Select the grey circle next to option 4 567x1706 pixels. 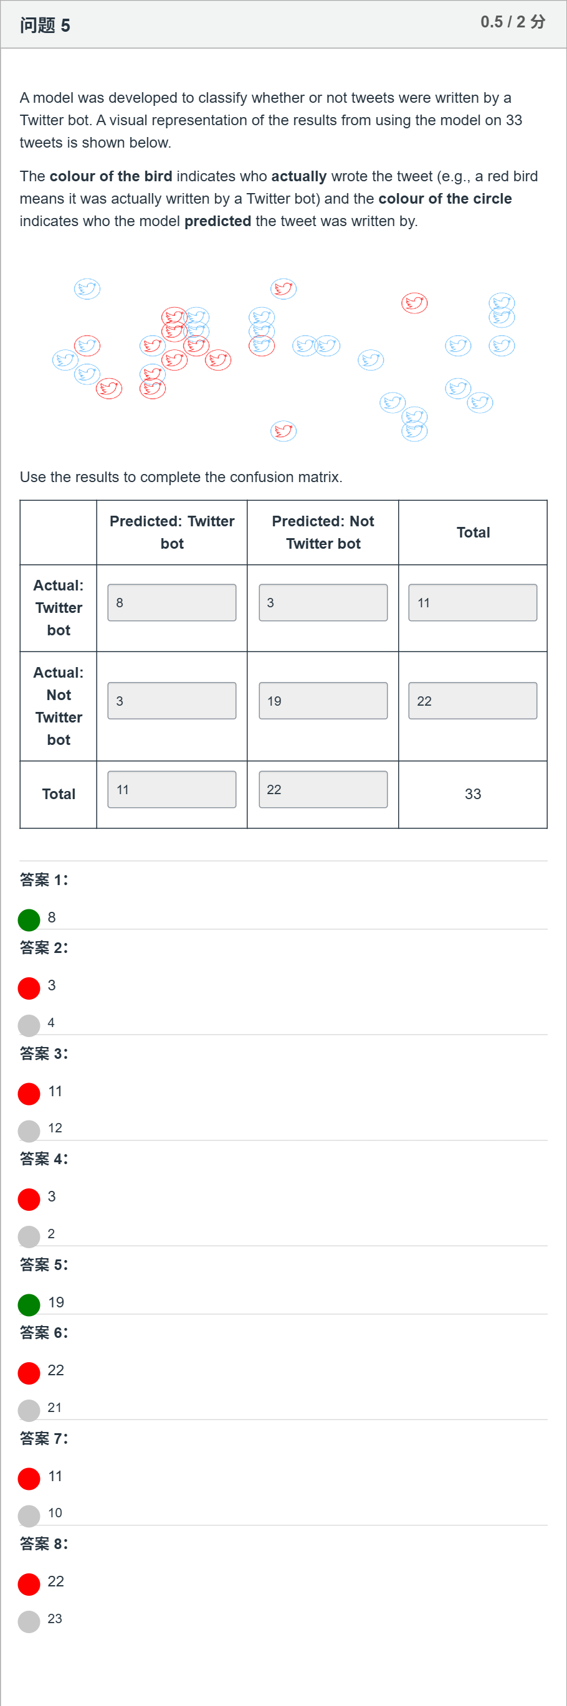pos(29,1025)
